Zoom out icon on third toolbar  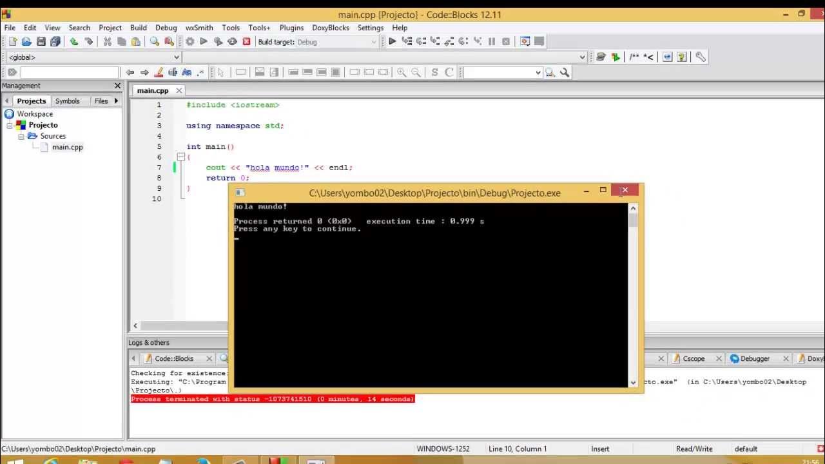coord(416,73)
